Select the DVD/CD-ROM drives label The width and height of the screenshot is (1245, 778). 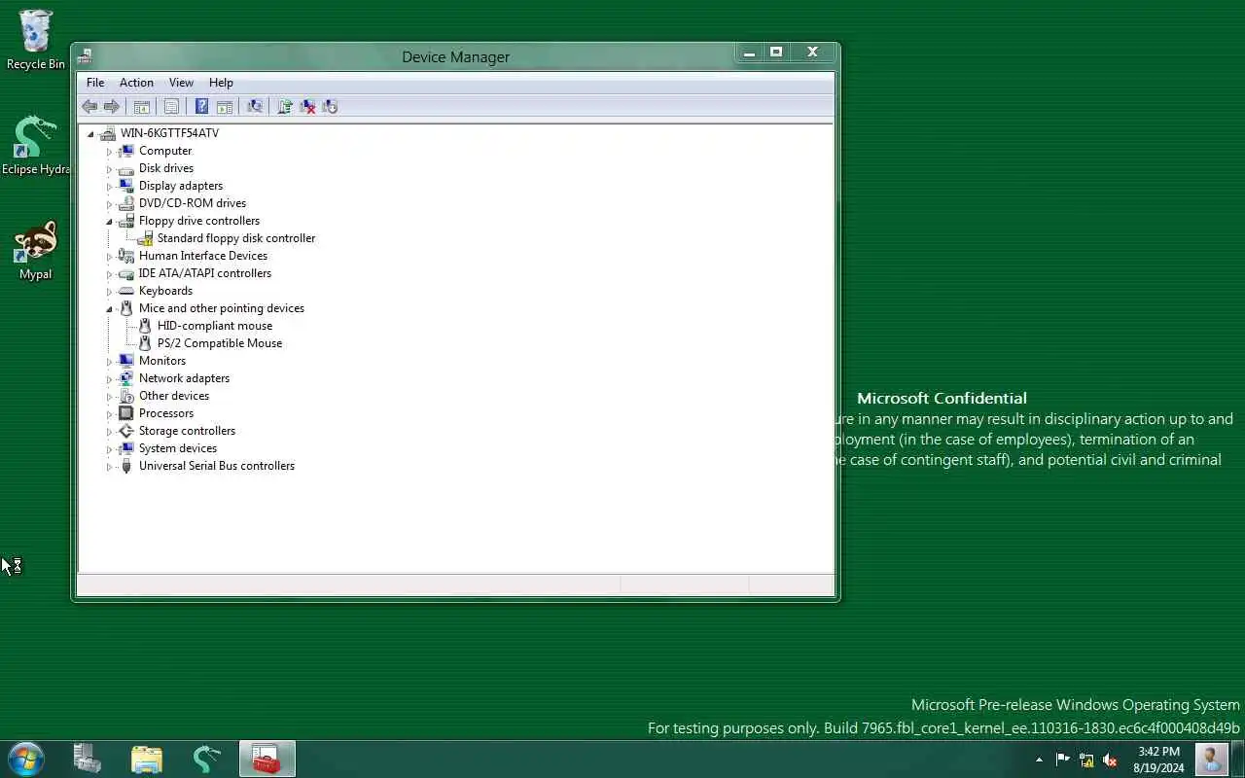click(x=193, y=203)
